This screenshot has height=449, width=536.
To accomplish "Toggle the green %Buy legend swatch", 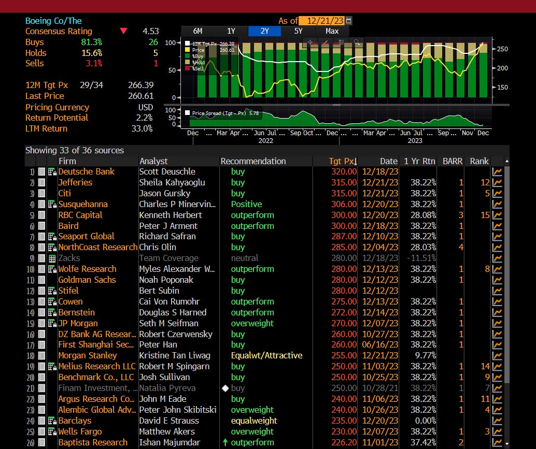I will (187, 56).
